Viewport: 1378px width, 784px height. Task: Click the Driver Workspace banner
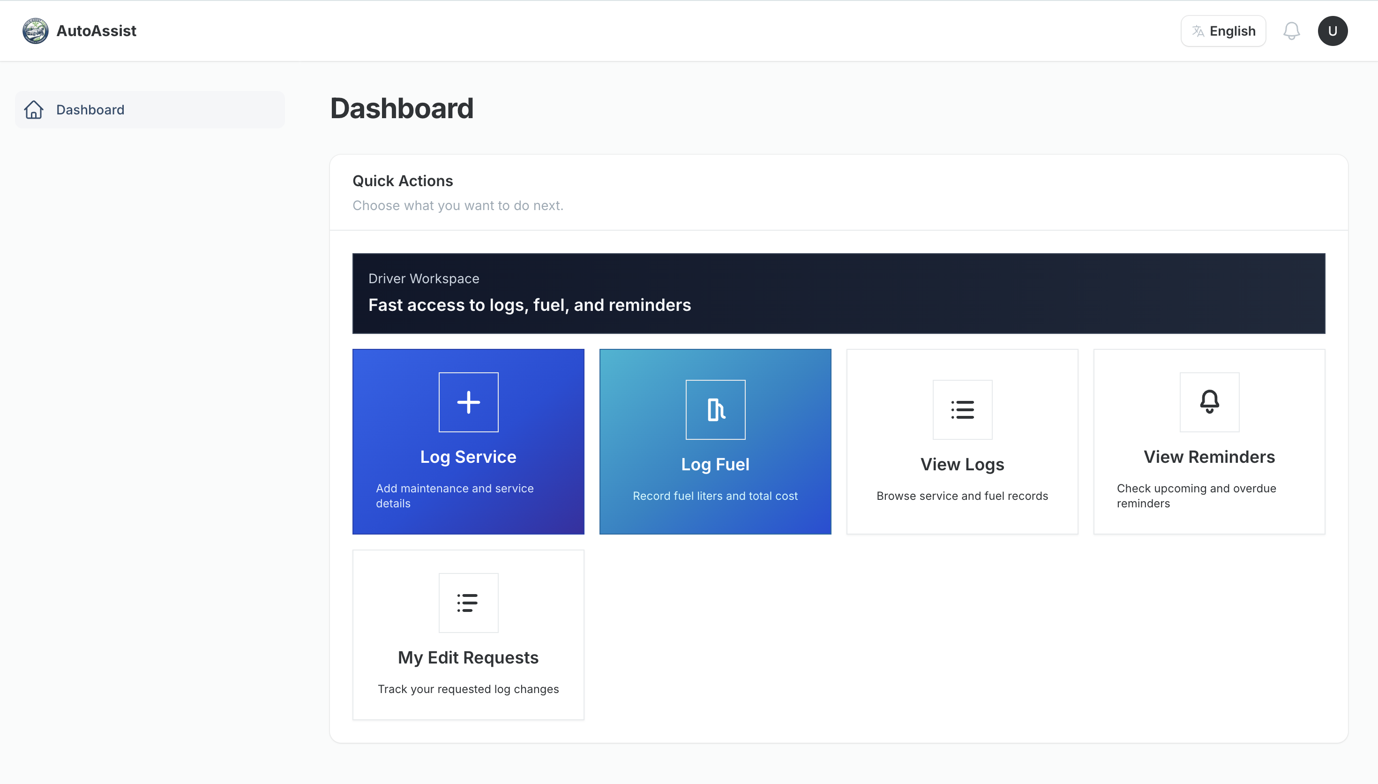point(839,294)
